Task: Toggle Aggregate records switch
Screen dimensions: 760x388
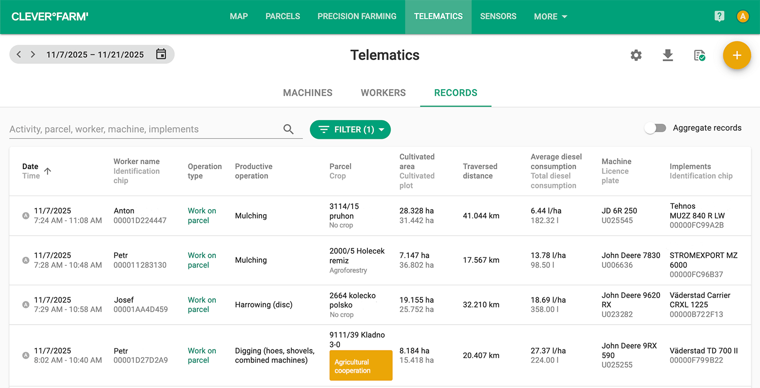Action: (656, 128)
